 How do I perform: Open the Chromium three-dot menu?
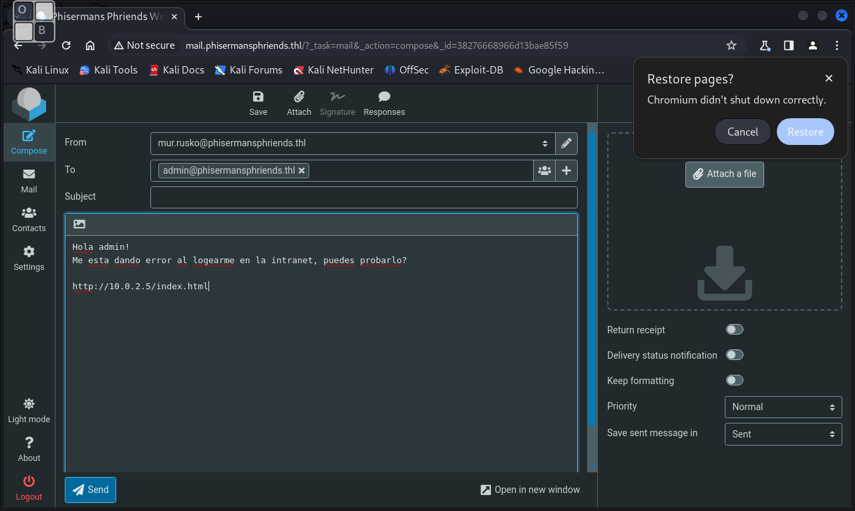pos(837,45)
